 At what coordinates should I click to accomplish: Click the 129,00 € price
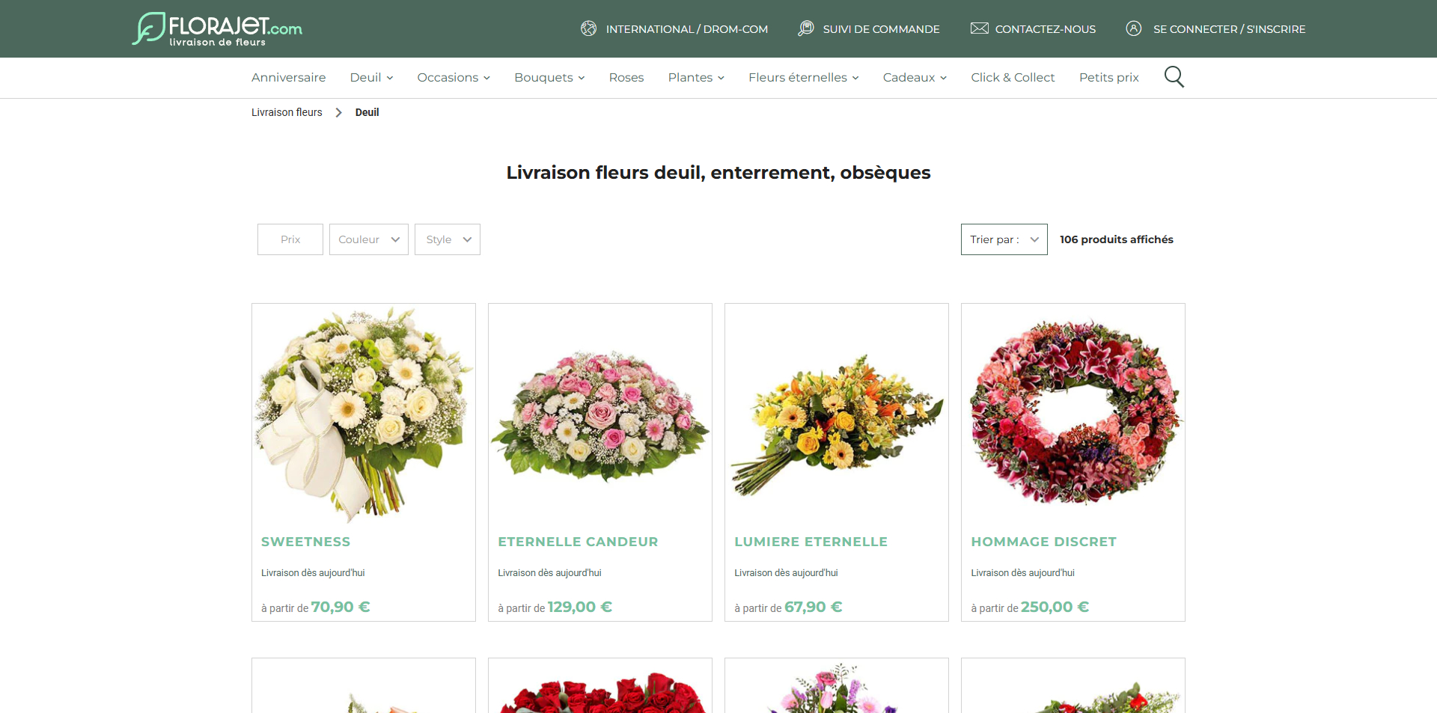pyautogui.click(x=580, y=607)
